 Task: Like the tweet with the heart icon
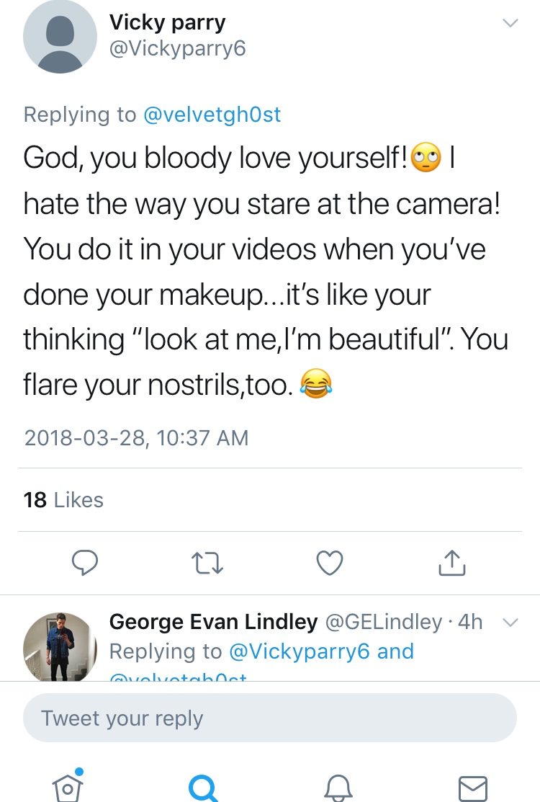330,563
